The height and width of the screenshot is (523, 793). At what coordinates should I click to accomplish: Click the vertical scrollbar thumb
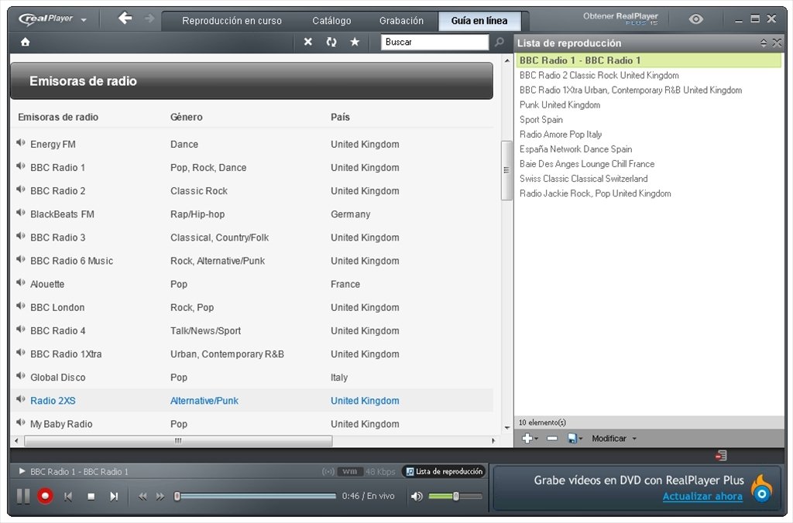click(x=506, y=170)
